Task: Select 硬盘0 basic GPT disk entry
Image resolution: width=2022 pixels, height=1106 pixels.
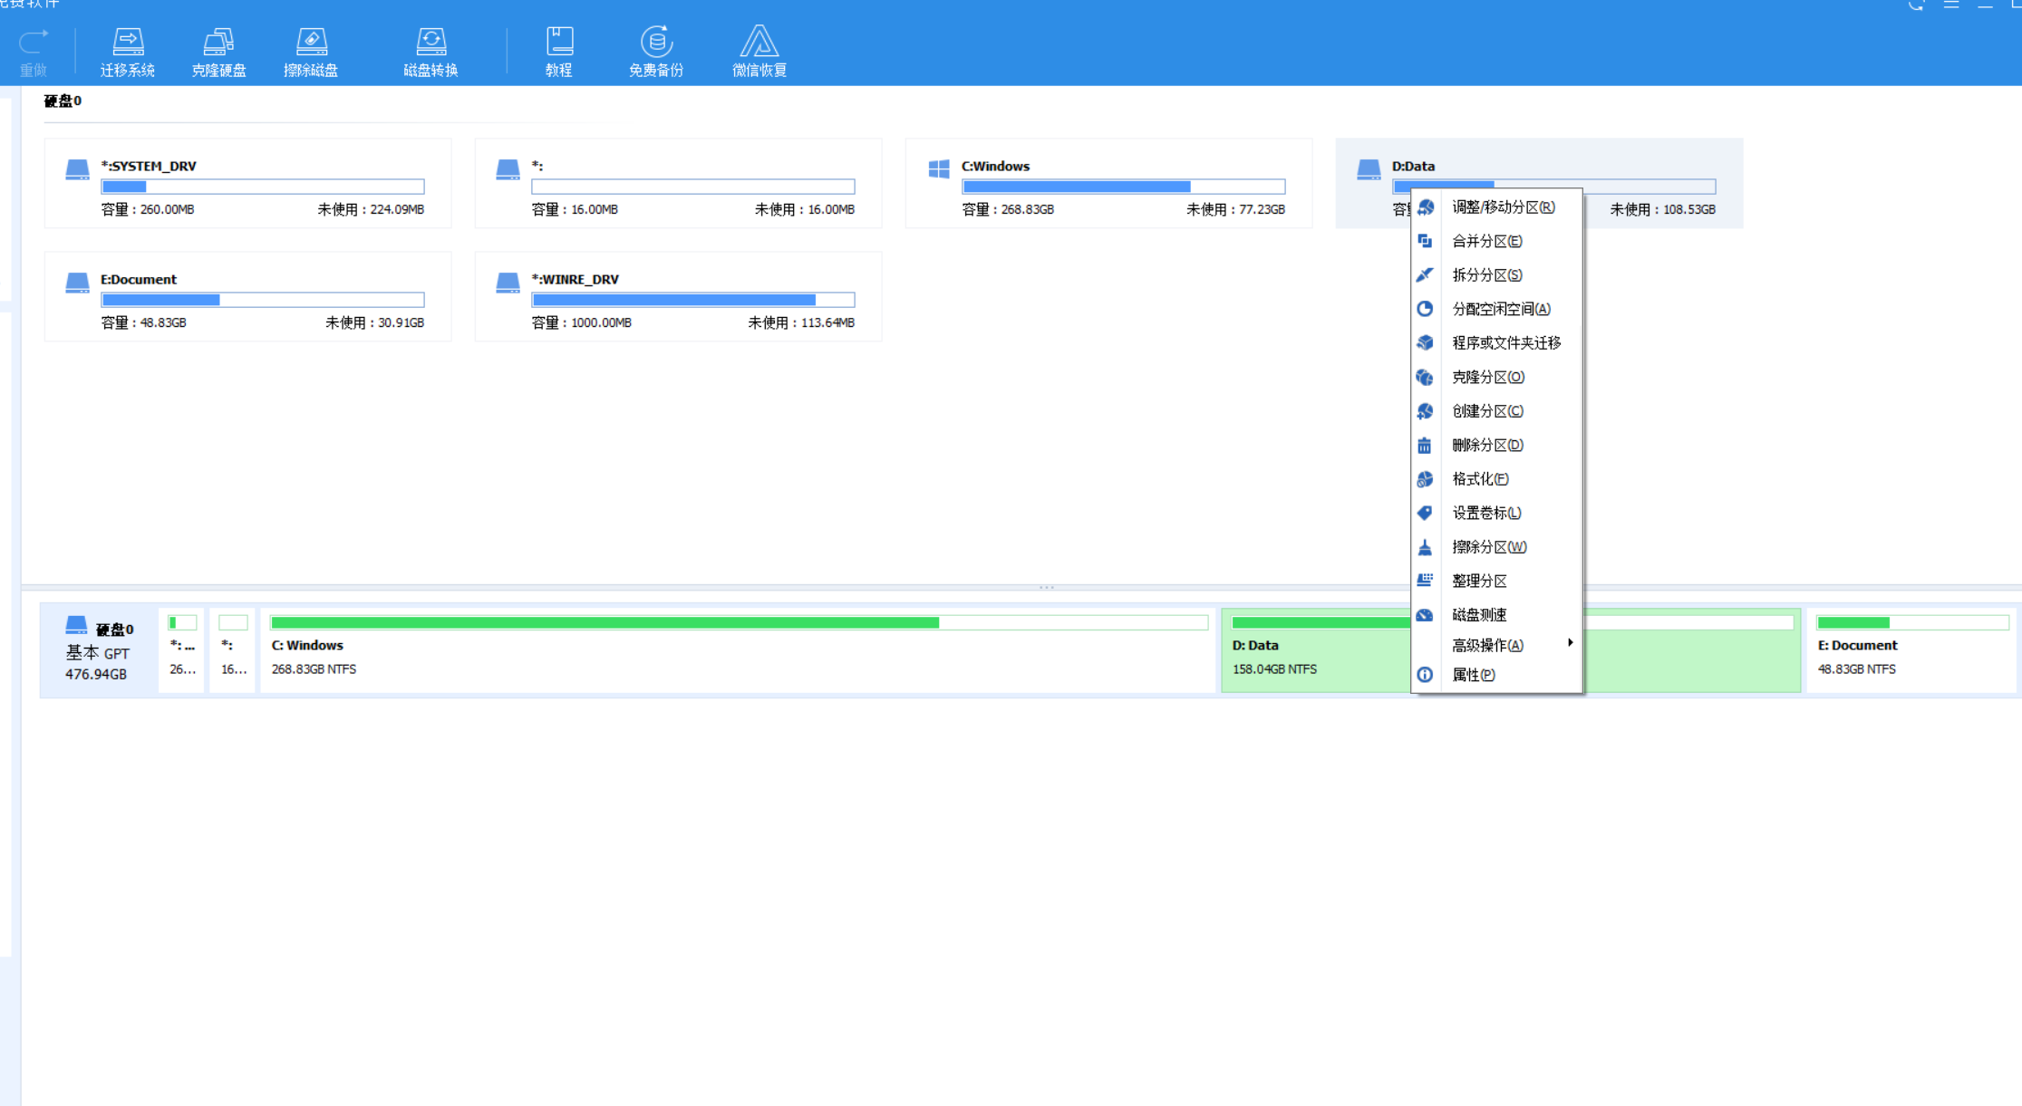Action: (98, 649)
